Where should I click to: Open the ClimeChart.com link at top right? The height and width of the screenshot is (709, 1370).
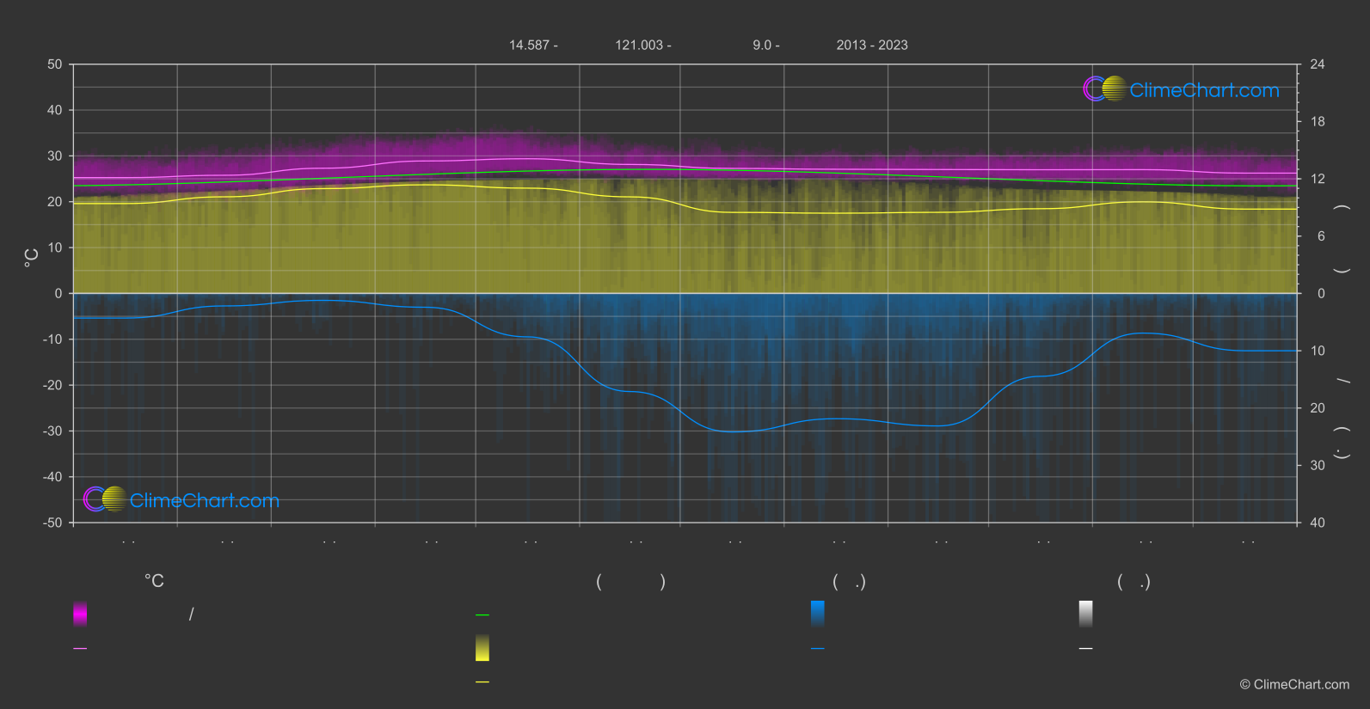tap(1204, 90)
